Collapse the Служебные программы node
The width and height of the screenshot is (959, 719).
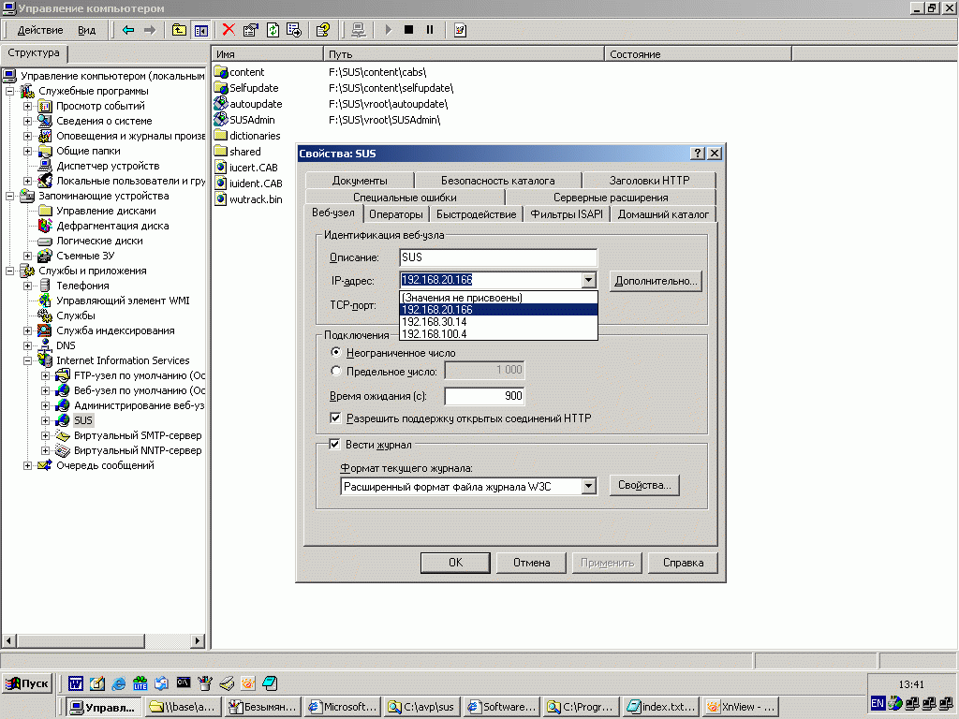(x=9, y=91)
